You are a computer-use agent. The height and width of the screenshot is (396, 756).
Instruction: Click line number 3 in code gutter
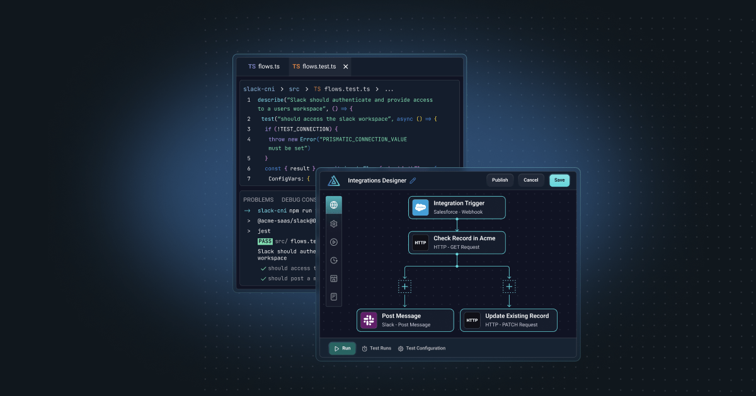[249, 129]
